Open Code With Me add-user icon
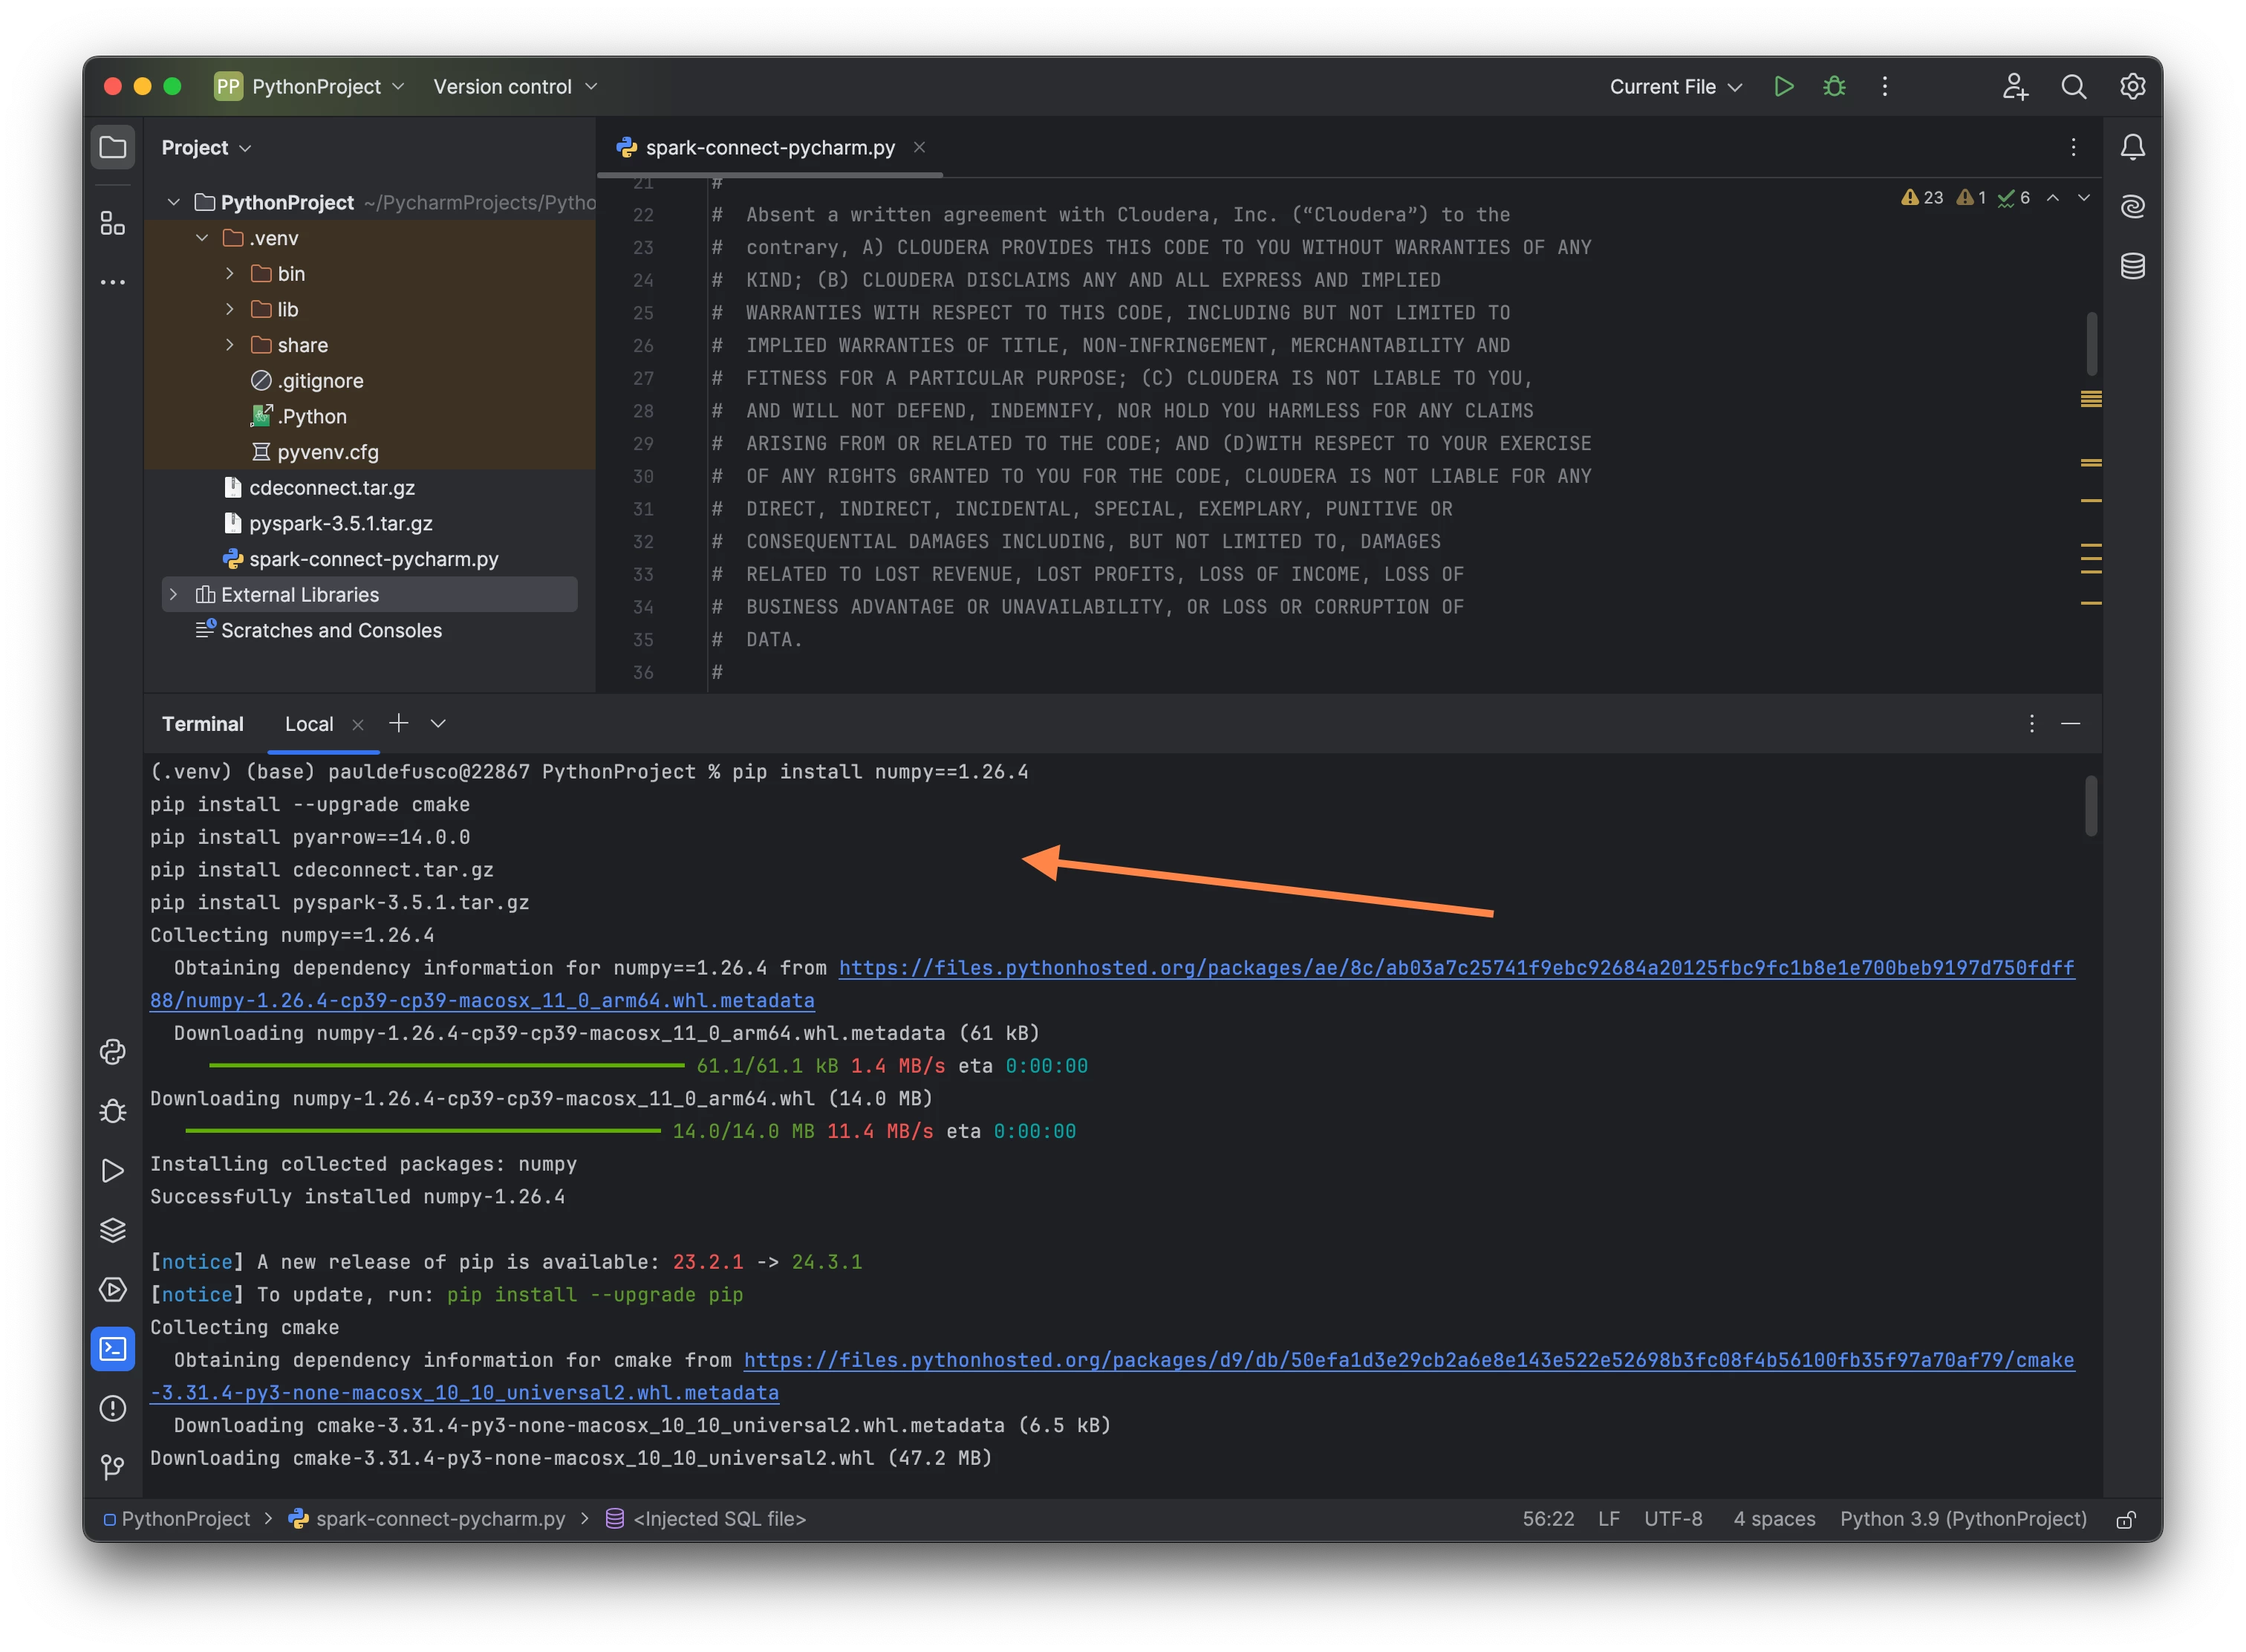 click(2015, 87)
